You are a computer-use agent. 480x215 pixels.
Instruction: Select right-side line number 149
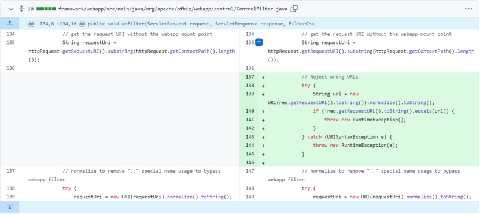tap(250, 197)
